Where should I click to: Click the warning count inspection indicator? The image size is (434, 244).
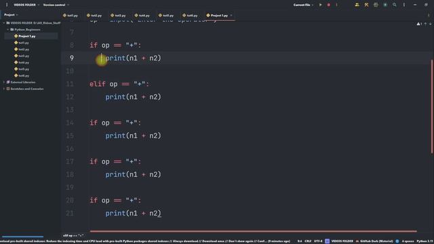419,24
